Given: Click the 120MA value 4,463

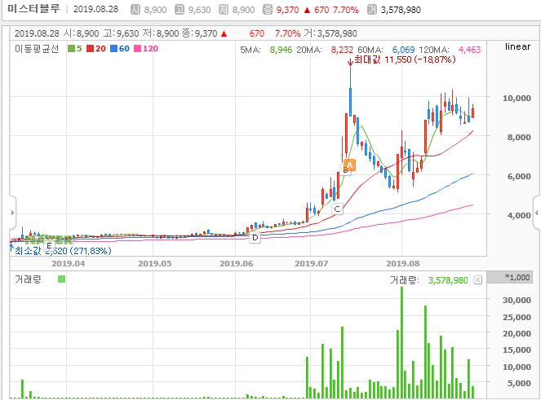Looking at the screenshot, I should (x=469, y=50).
